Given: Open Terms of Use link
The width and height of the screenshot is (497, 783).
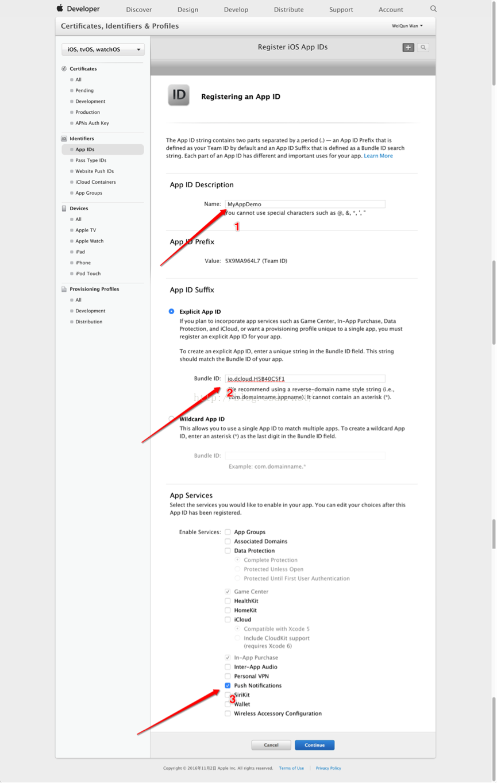Looking at the screenshot, I should [291, 768].
